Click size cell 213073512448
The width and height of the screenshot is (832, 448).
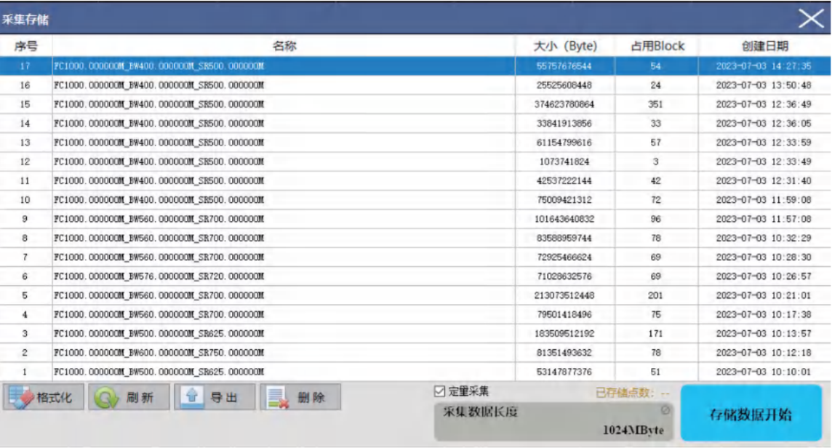tap(564, 295)
